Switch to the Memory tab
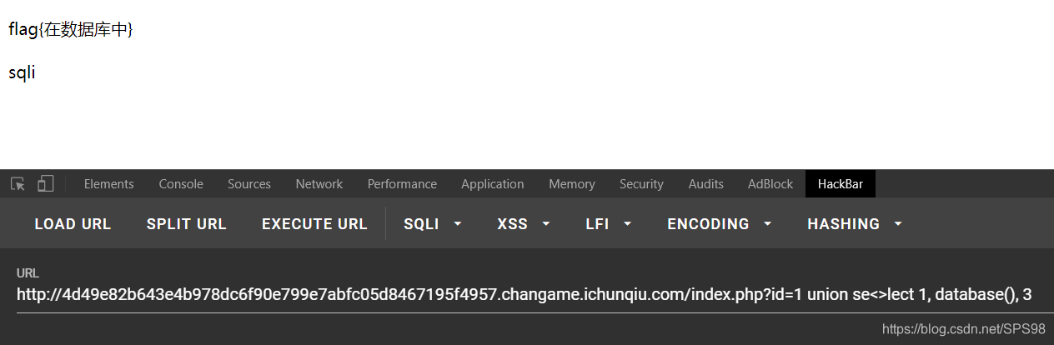Viewport: 1054px width, 345px height. point(572,184)
